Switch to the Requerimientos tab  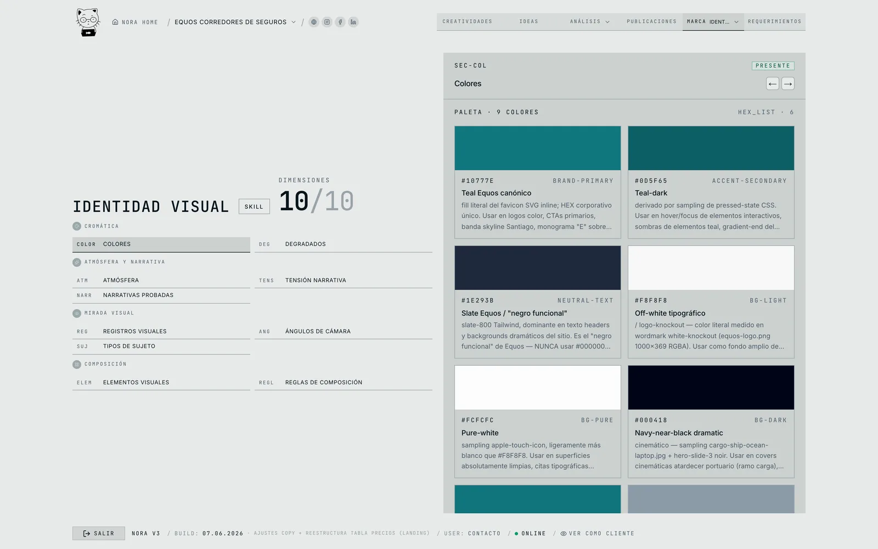(774, 22)
